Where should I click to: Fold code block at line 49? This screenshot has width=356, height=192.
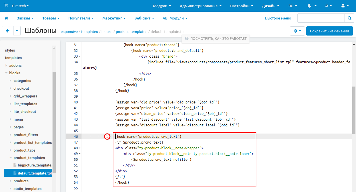point(80,154)
